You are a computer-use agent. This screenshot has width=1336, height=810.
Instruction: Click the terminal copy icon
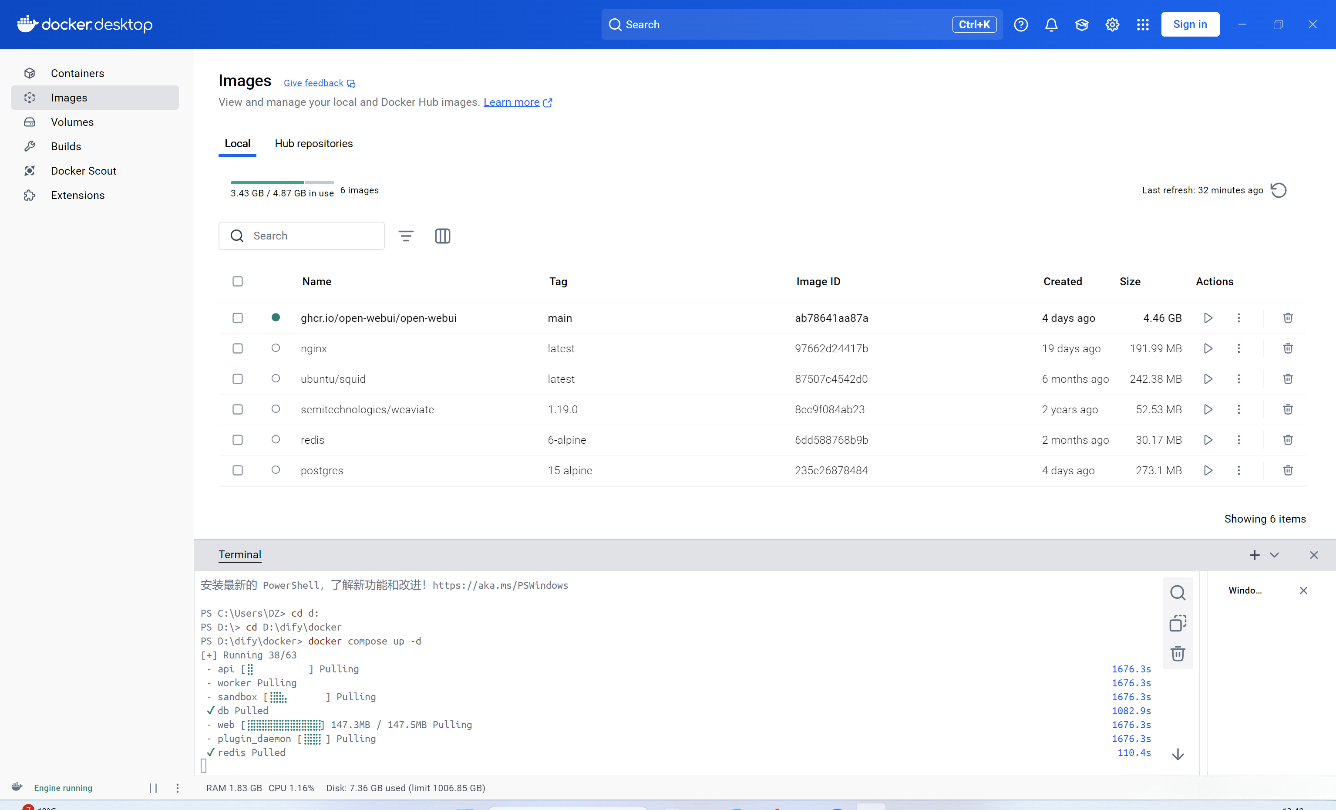pos(1177,623)
